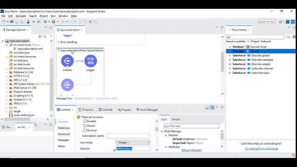This screenshot has height=167, width=297.
Task: Switch to the Console tab
Action: (105, 109)
